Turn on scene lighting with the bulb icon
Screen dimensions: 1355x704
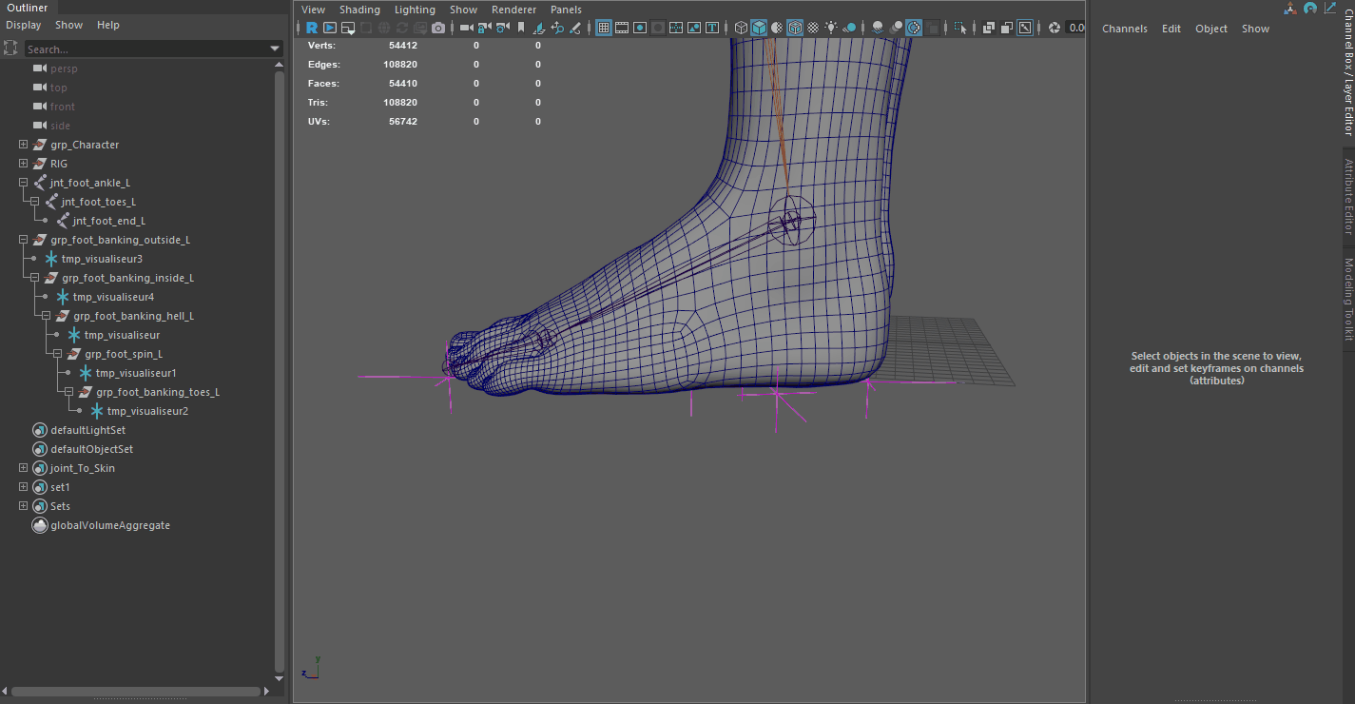[831, 28]
